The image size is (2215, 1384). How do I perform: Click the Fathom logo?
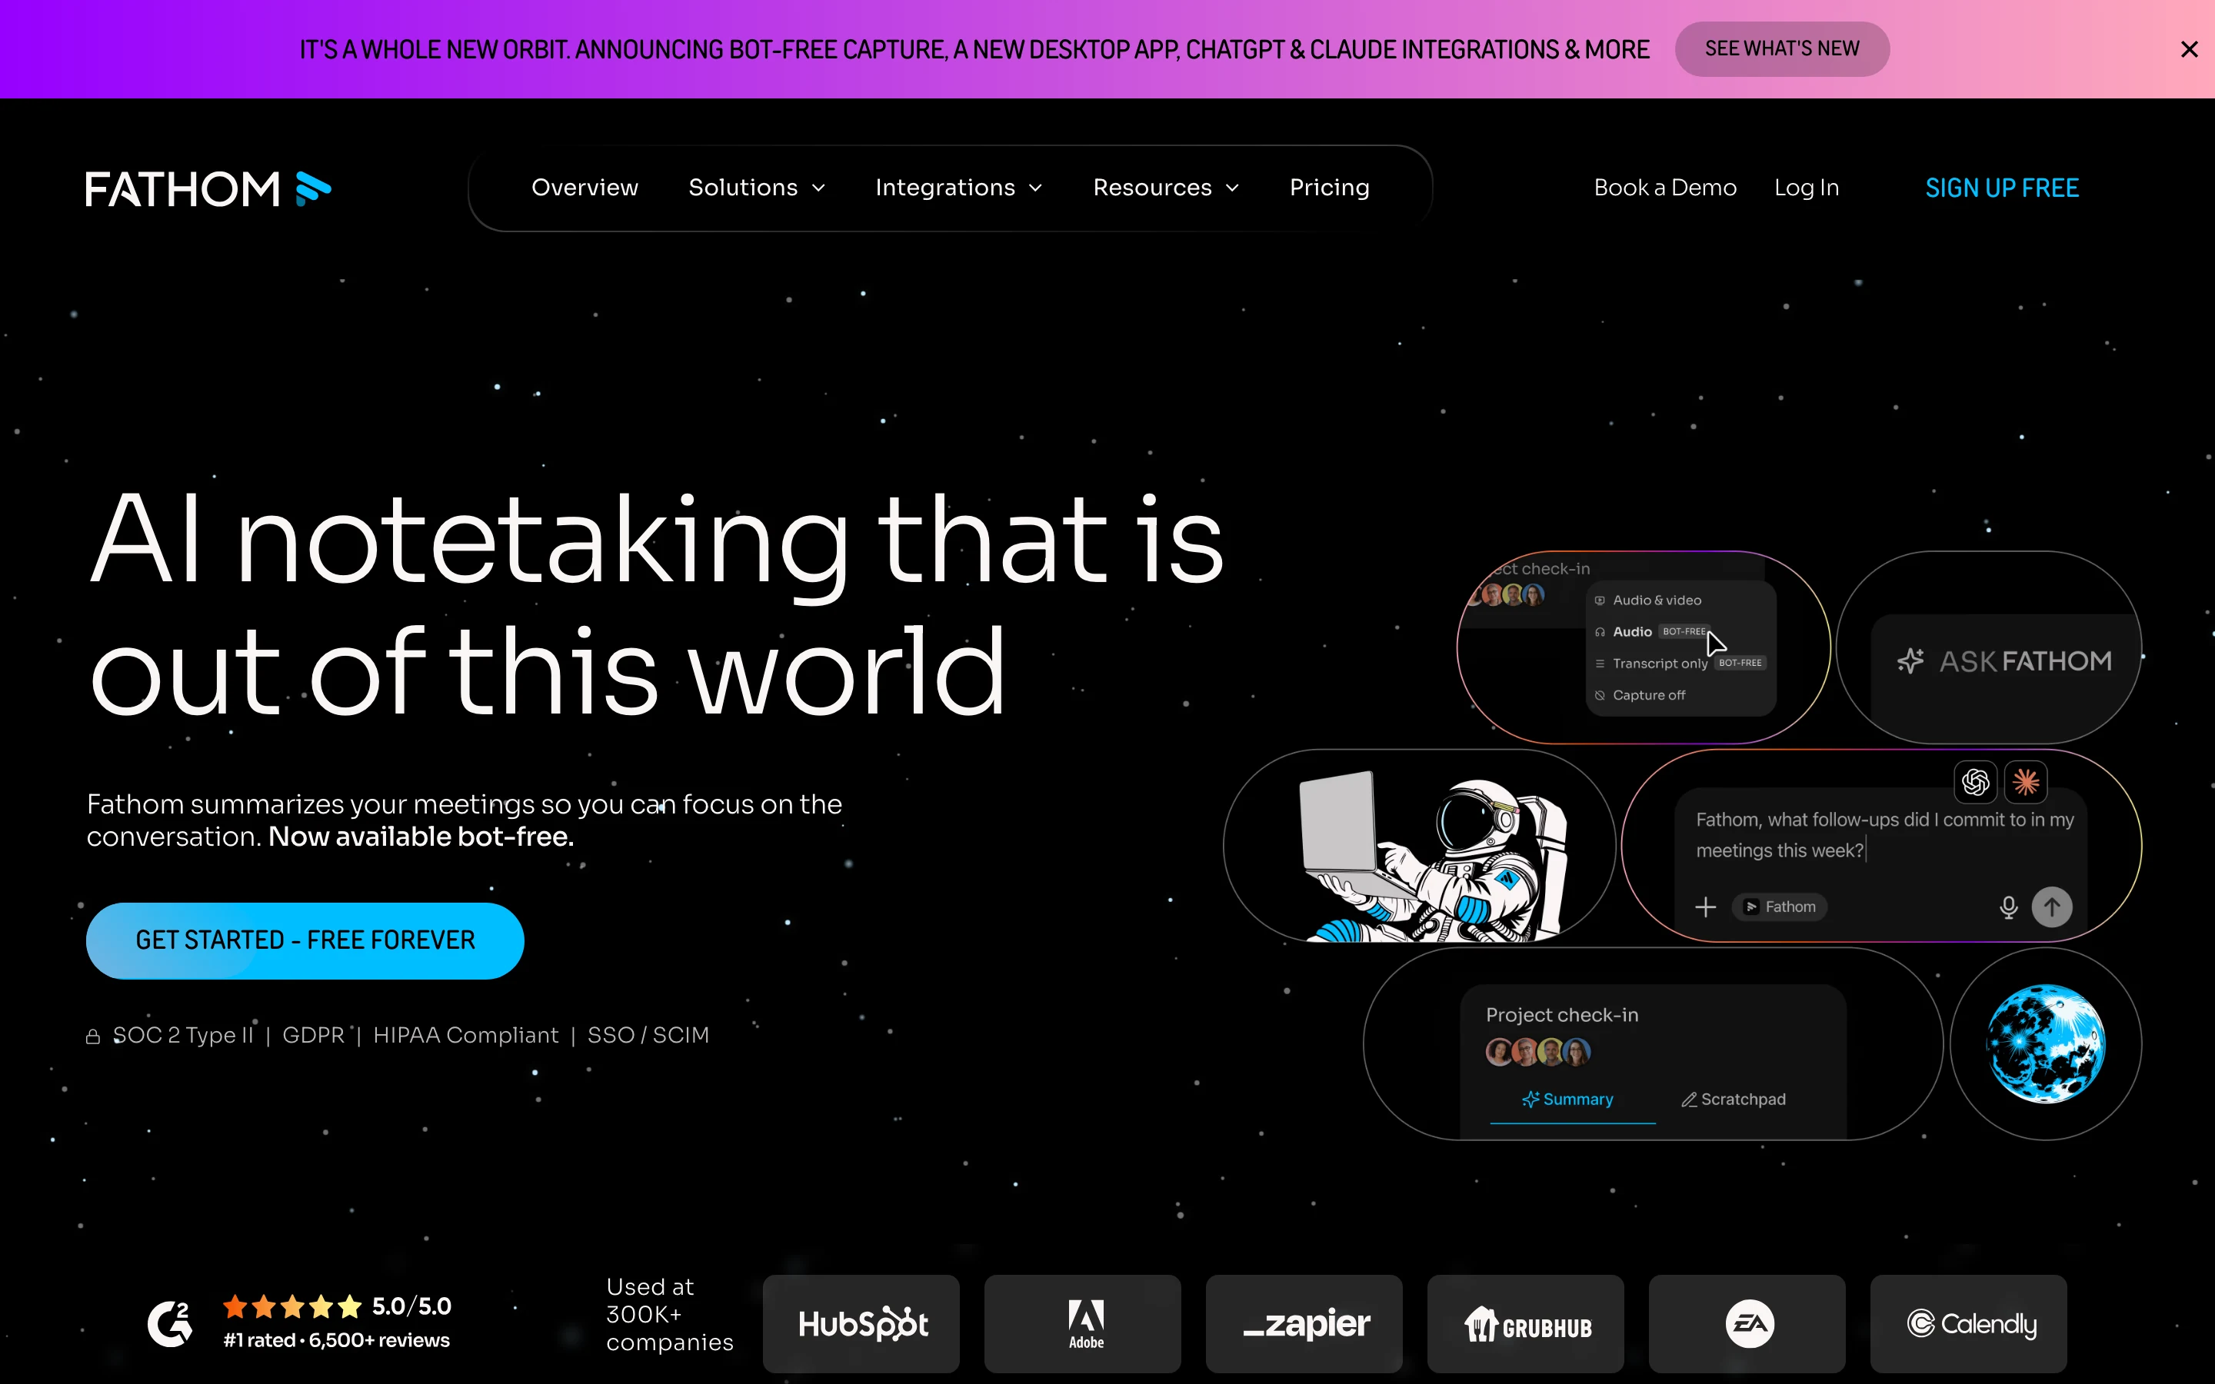pyautogui.click(x=208, y=188)
